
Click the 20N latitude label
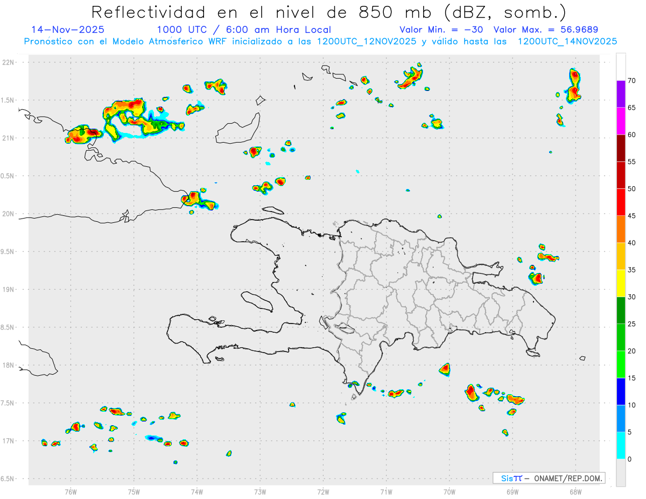tap(8, 214)
